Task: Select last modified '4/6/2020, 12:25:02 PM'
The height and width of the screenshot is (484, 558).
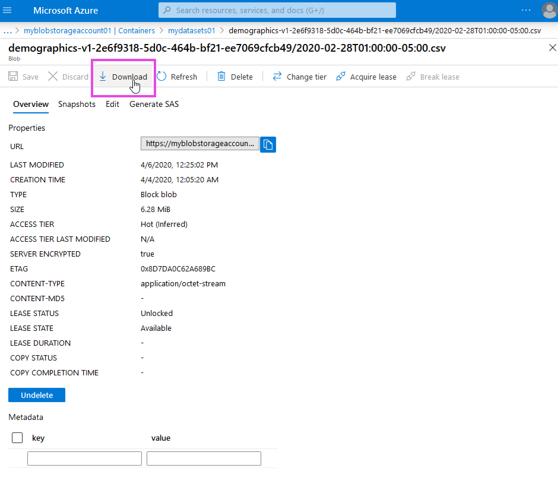Action: coord(179,165)
